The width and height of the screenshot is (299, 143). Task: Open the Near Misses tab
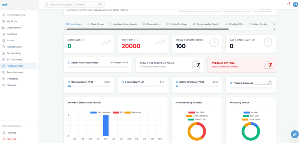(96, 24)
